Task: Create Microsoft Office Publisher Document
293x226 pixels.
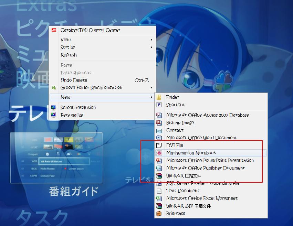Action: (211, 168)
